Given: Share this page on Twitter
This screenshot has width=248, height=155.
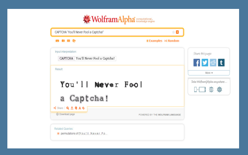Looking at the screenshot, I should coord(205,62).
